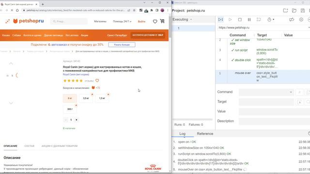Click Магазины link
Screen dimensions: 310x174
pyautogui.click(x=100, y=21)
